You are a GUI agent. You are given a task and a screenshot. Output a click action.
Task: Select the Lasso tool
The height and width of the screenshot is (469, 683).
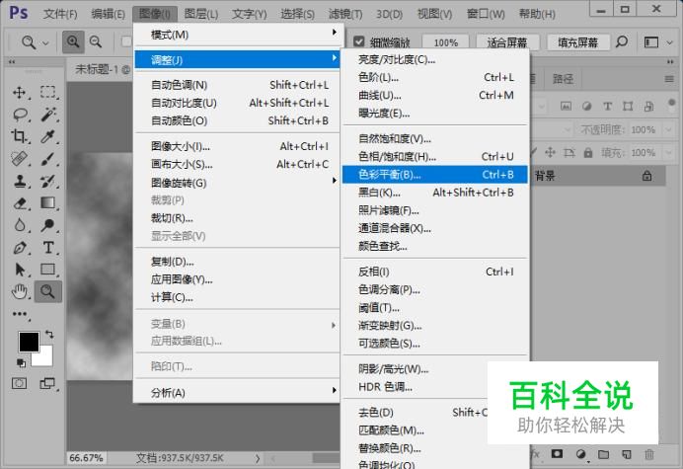(x=20, y=115)
